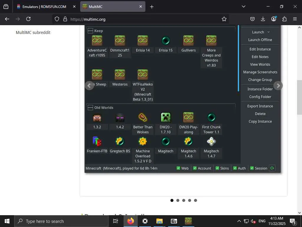The height and width of the screenshot is (227, 302).
Task: Click Delete instance option
Action: 260,114
